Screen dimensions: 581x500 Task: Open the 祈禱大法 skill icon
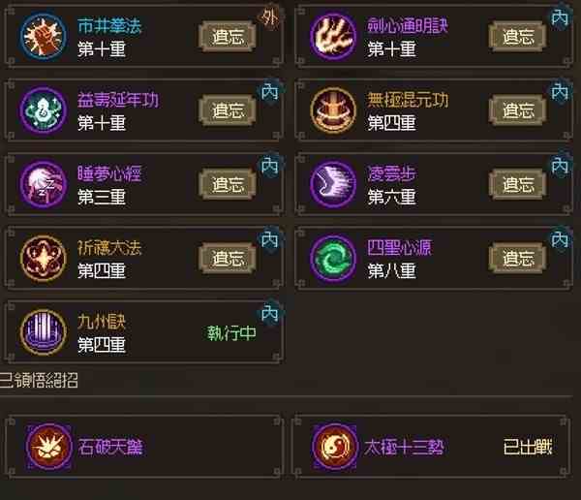[44, 258]
